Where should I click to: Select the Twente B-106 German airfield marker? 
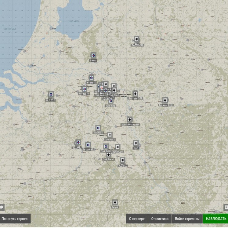pyautogui.click(x=137, y=39)
